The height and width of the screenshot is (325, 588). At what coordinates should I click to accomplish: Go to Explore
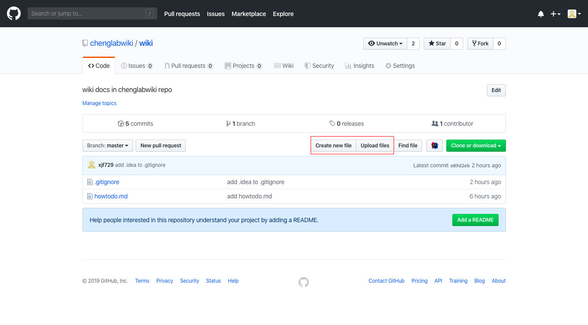283,14
